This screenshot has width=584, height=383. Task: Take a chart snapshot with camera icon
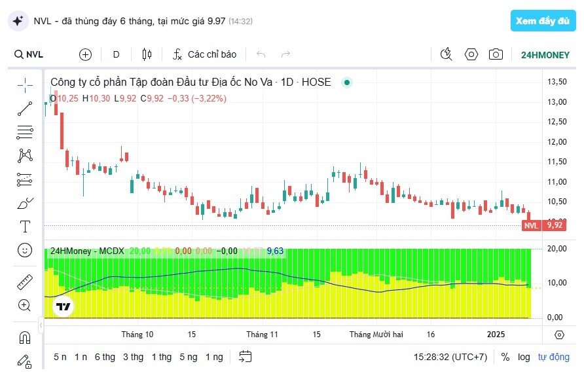click(496, 54)
